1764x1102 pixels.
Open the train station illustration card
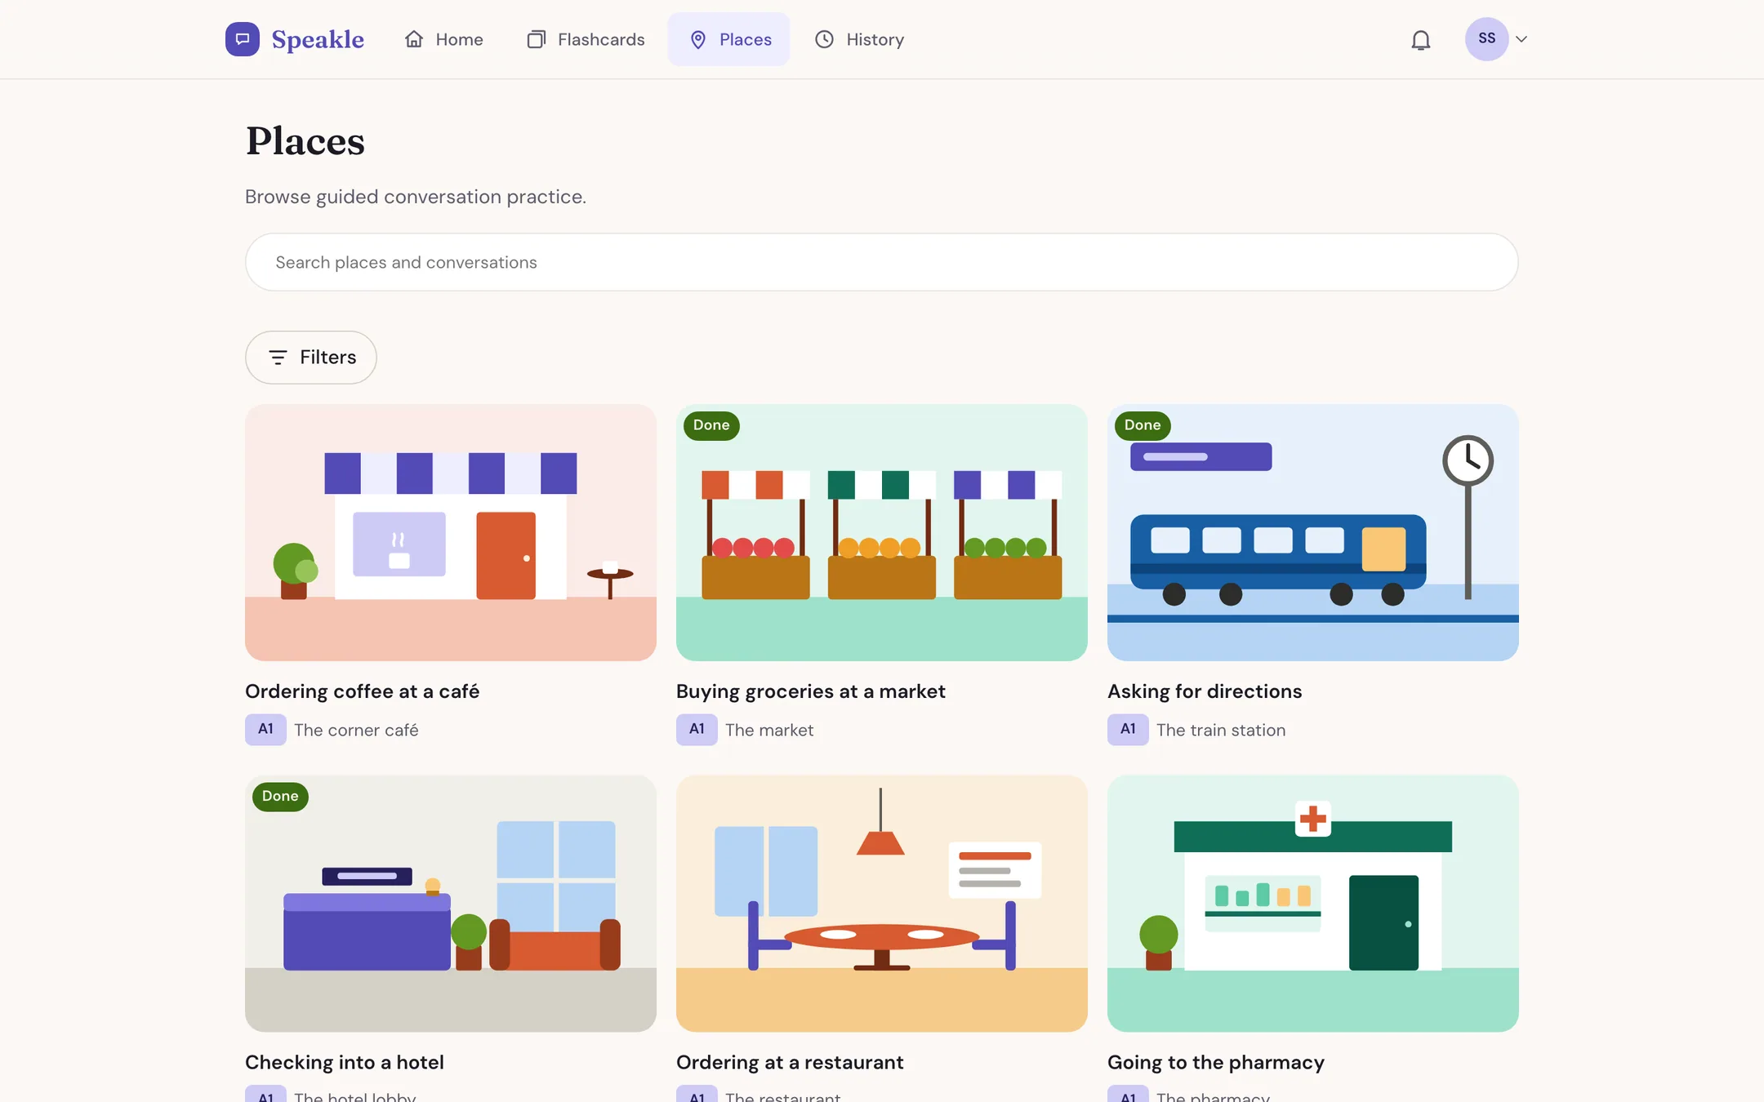tap(1313, 532)
